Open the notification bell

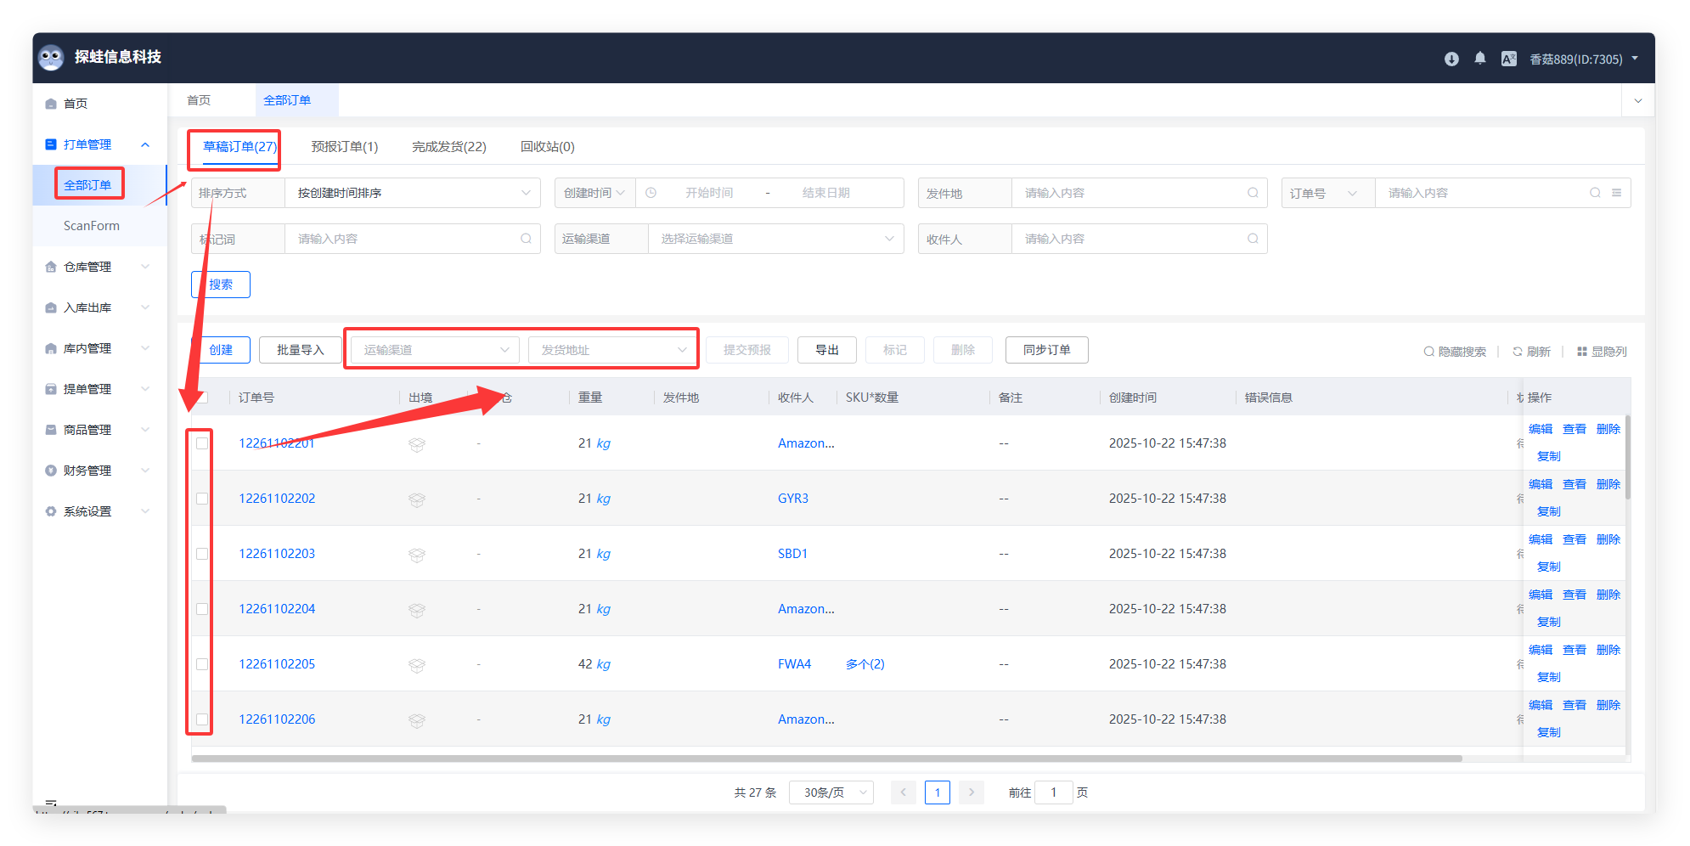[x=1480, y=59]
